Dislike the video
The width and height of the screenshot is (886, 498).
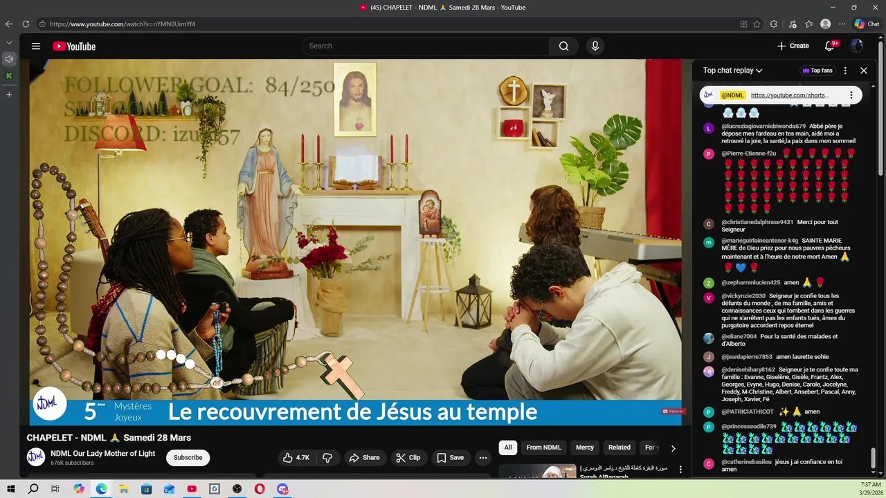[327, 458]
